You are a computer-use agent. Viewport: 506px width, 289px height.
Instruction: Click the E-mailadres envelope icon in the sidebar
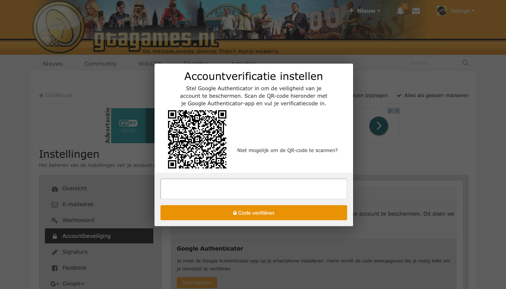point(55,205)
